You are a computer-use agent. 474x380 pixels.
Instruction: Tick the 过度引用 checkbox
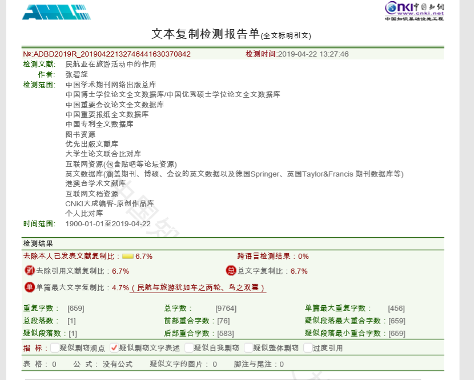[x=308, y=347]
